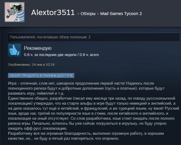This screenshot has height=145, width=181.
Task: Click the » separator before Mad Games Tycoon 2
Action: [x=98, y=14]
